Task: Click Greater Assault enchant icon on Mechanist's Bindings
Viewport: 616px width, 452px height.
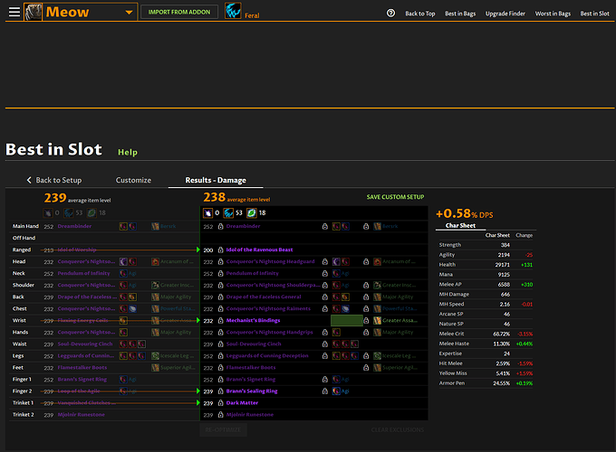Action: (x=377, y=320)
